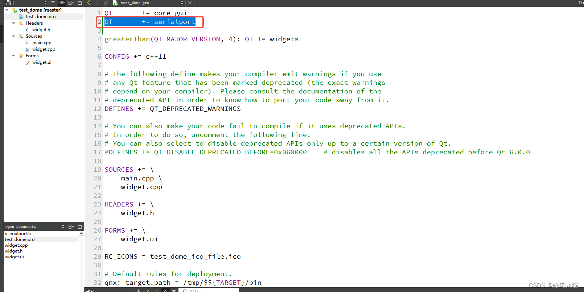Click the test_dome.pro file icon in editor bar
Screen dimensions: 584x292
click(116, 3)
